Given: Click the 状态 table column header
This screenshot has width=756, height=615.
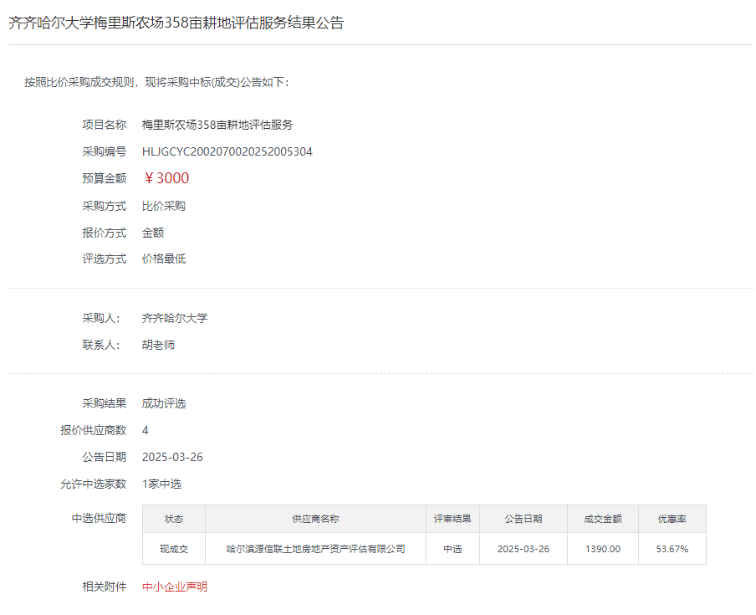Looking at the screenshot, I should [x=174, y=519].
